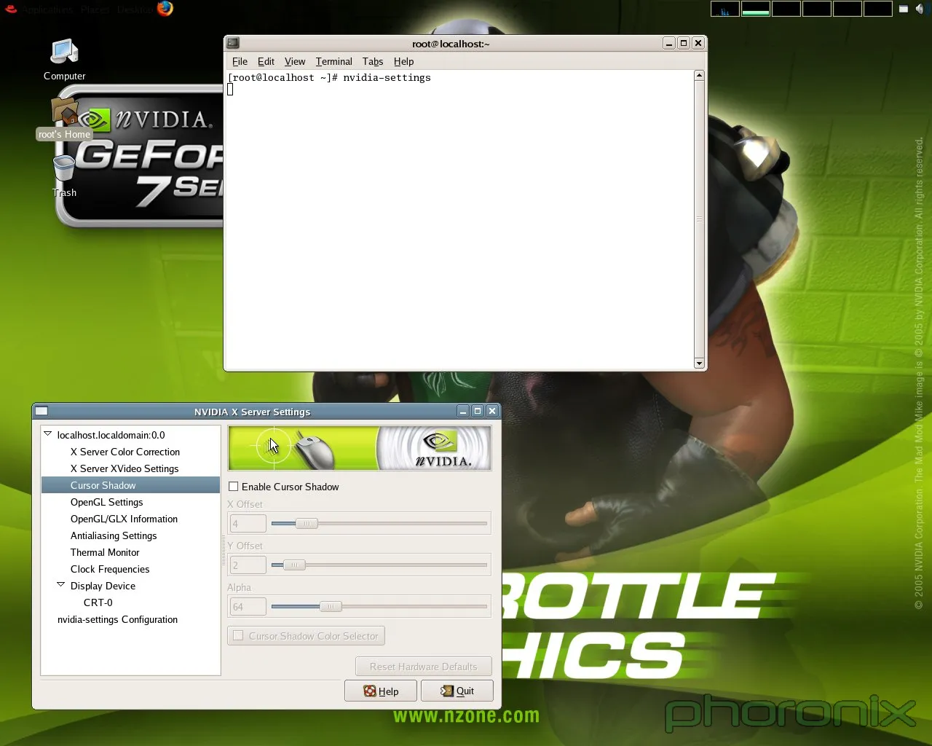
Task: Click the Y Offset value field
Action: (x=248, y=565)
